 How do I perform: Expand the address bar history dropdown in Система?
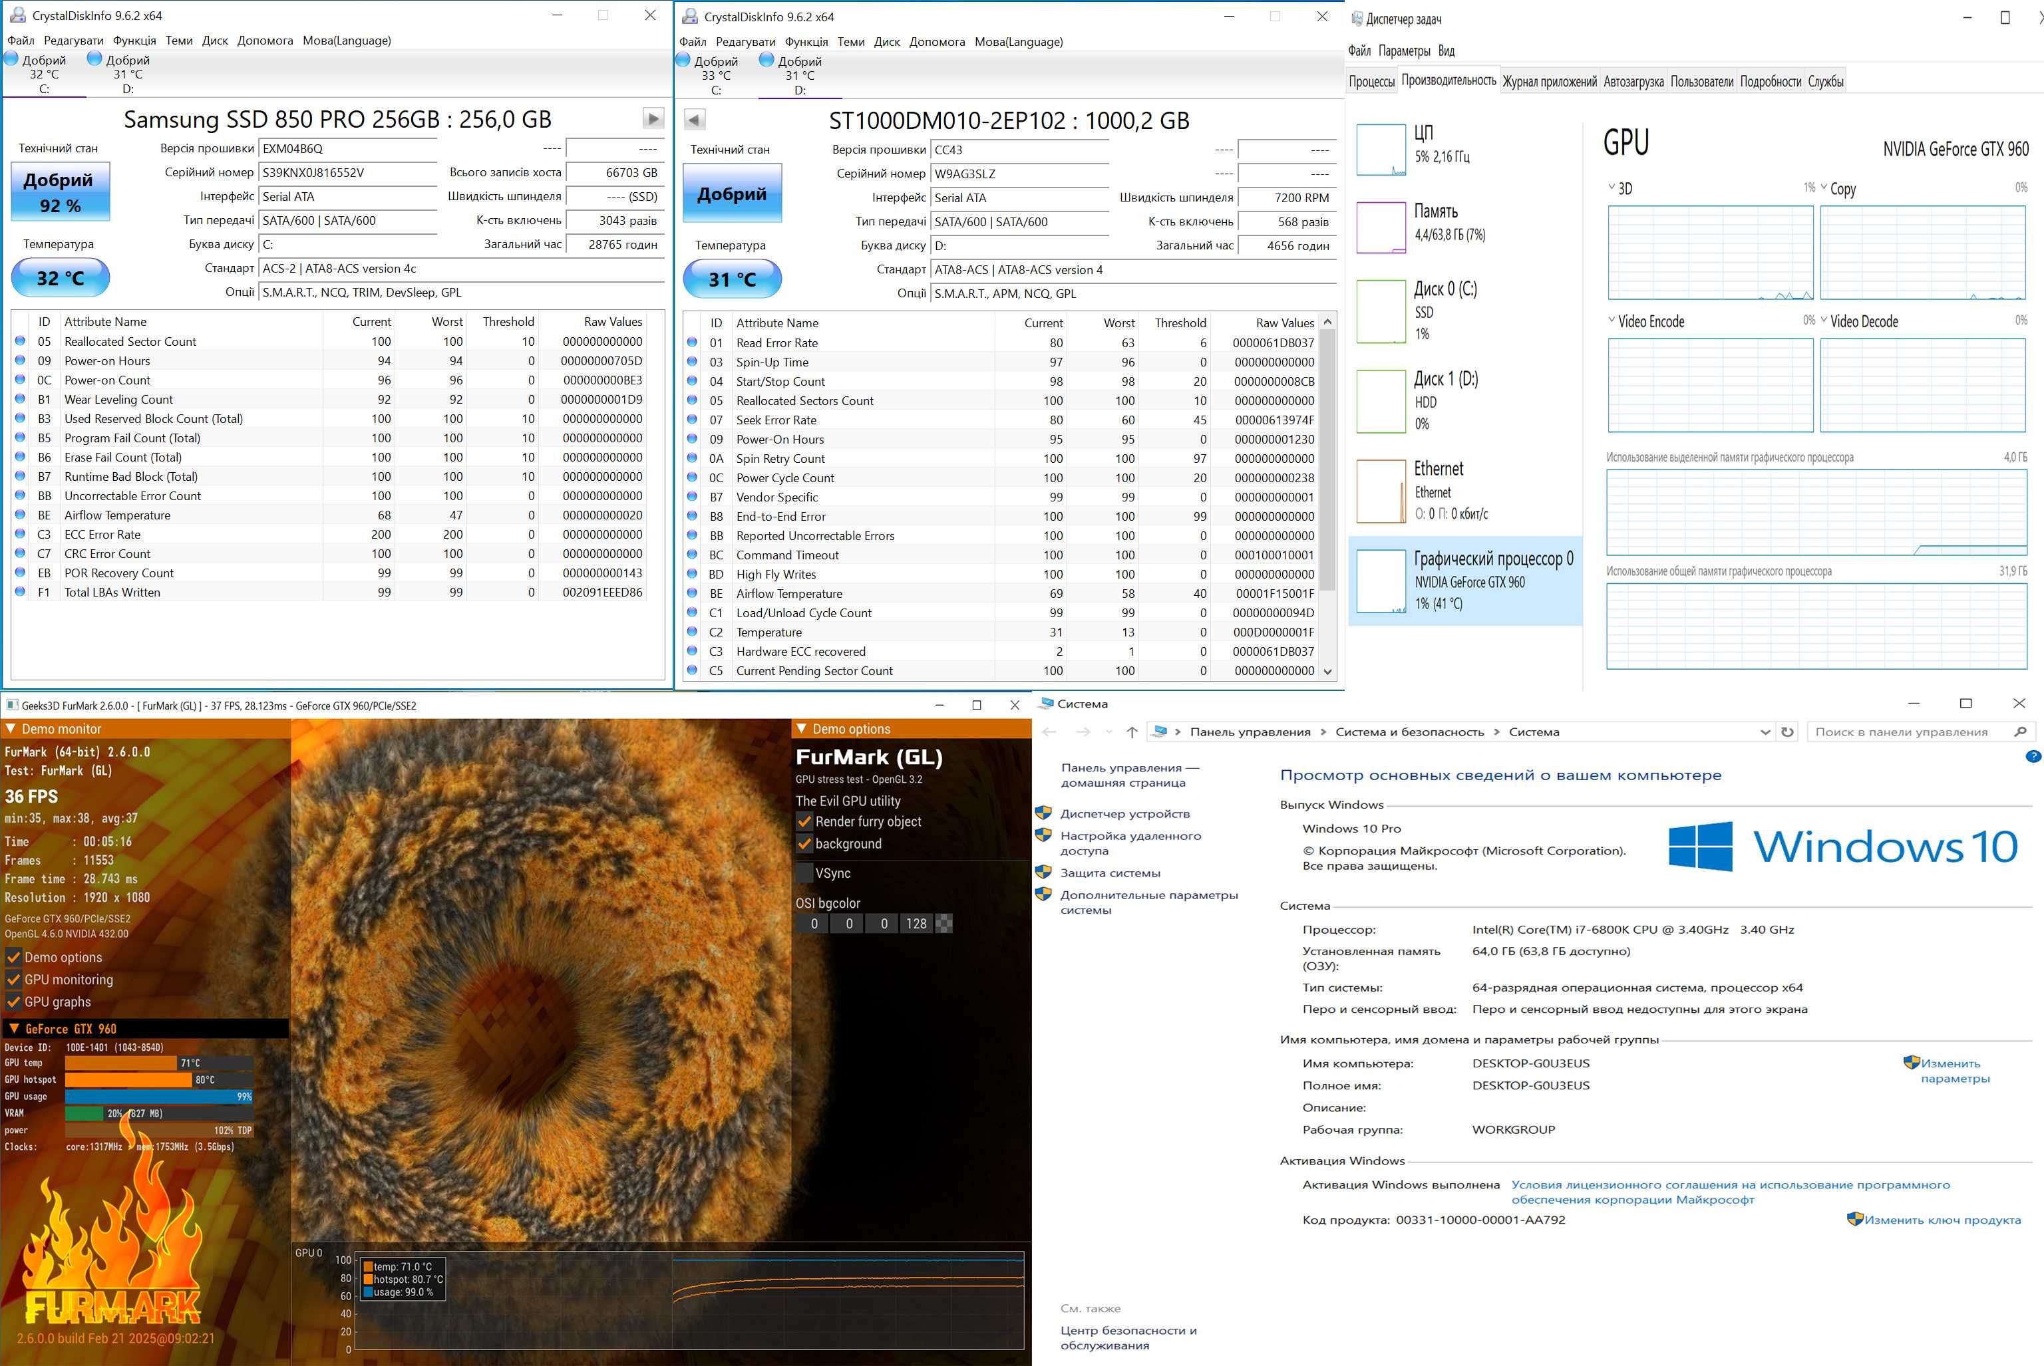coord(1765,732)
